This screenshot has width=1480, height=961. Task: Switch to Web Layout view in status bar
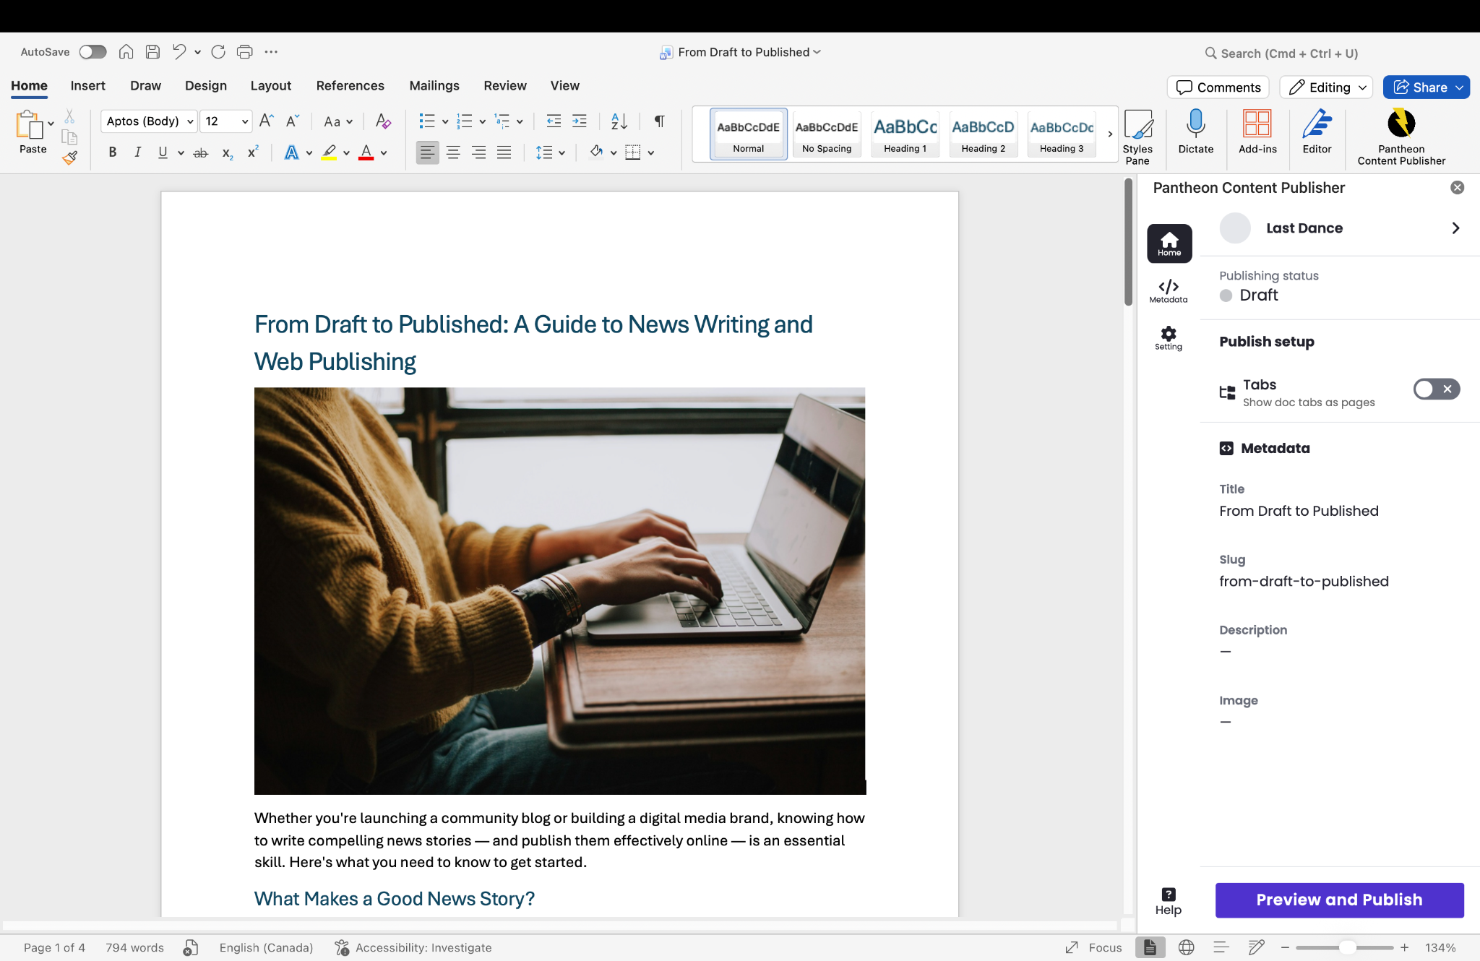[1186, 947]
